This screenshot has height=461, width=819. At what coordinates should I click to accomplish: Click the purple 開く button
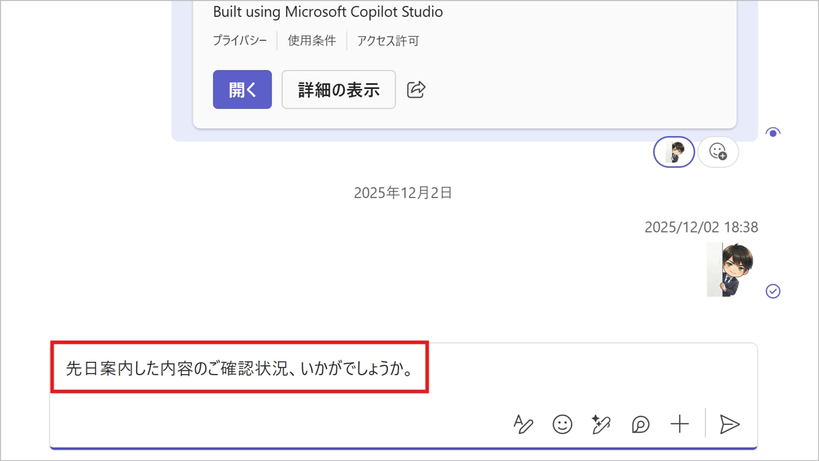pyautogui.click(x=242, y=90)
